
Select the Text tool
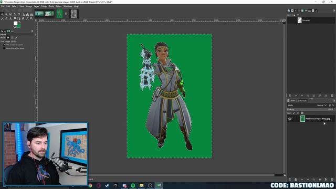pyautogui.click(x=23, y=19)
